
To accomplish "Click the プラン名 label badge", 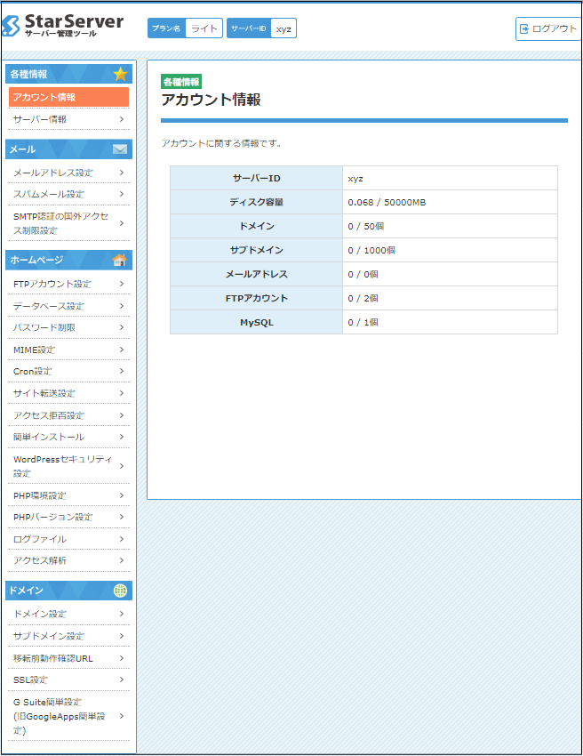I will 166,28.
